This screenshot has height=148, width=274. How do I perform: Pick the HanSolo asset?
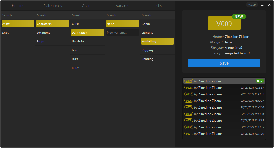click(87, 41)
